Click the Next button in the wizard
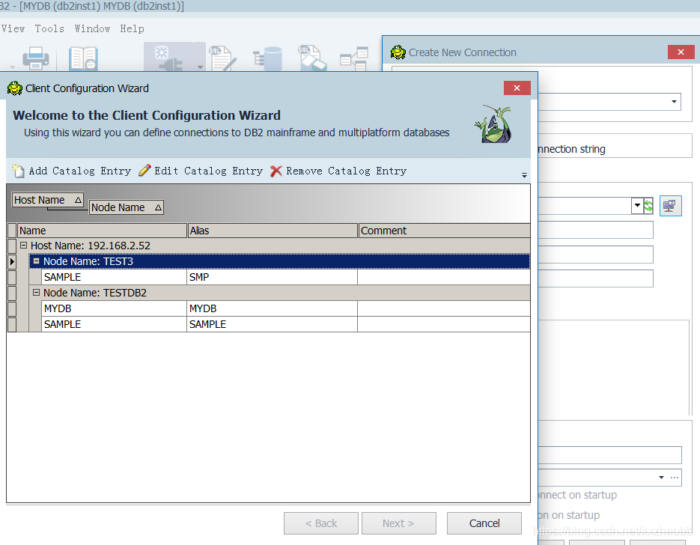 398,523
